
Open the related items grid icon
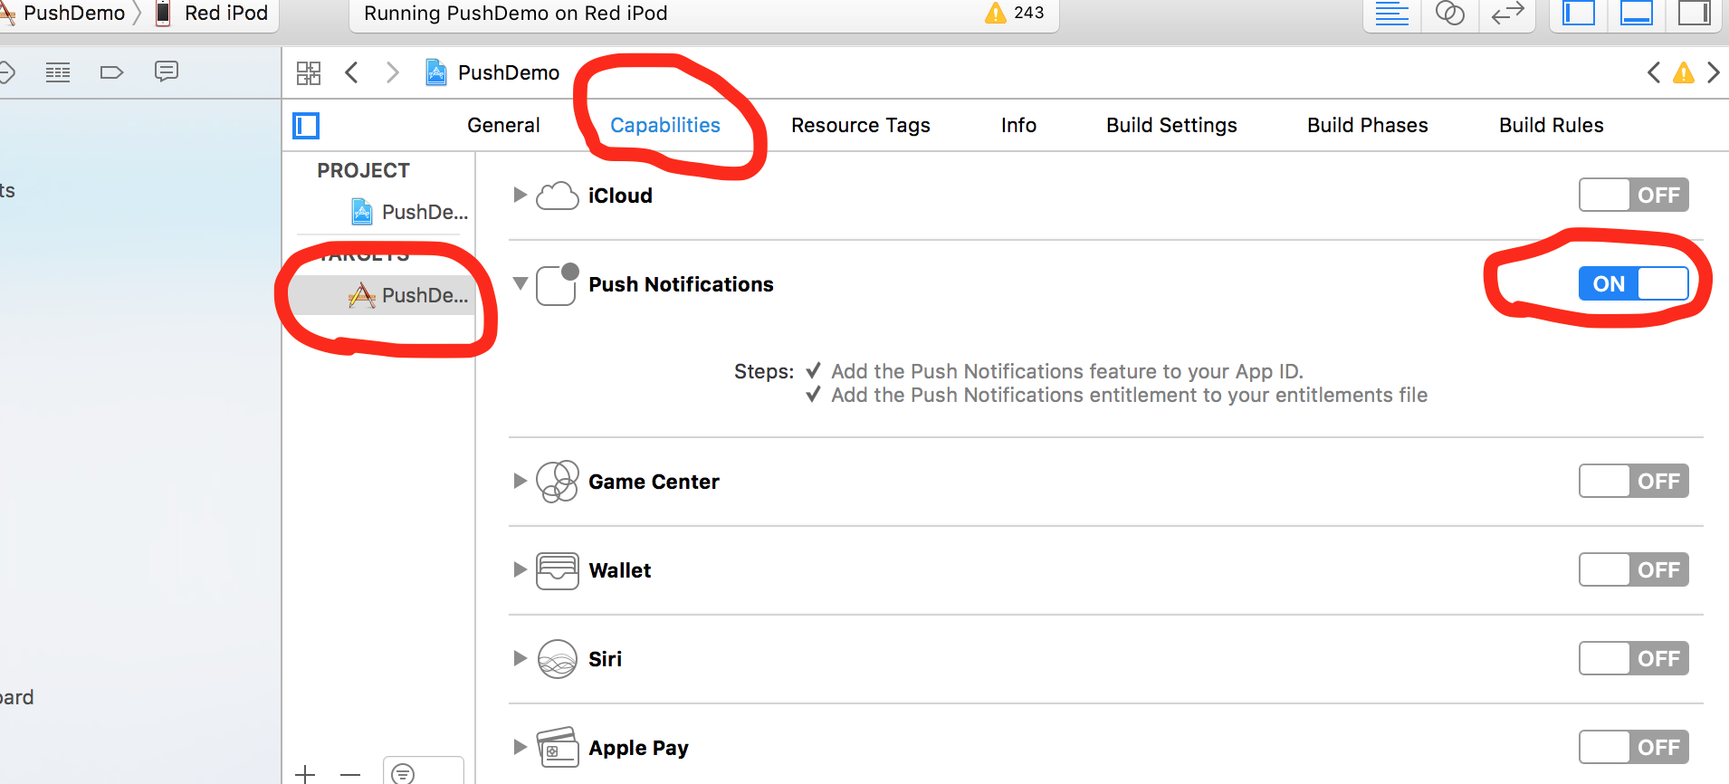click(x=309, y=73)
